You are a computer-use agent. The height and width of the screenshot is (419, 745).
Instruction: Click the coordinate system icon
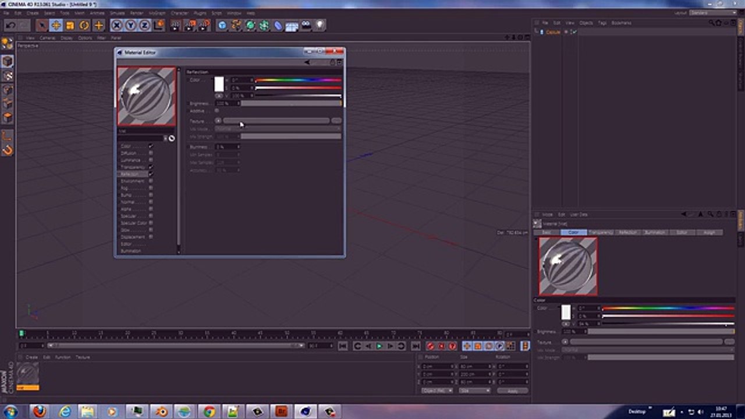(x=158, y=25)
